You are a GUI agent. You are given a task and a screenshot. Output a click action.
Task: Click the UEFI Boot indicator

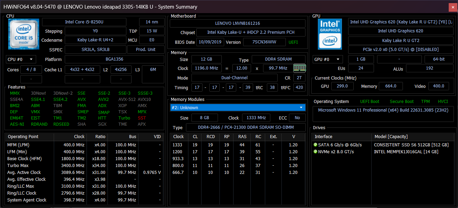[369, 102]
